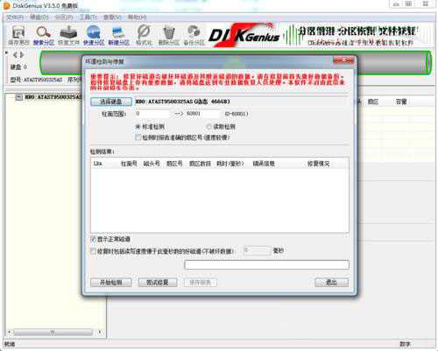
Task: Click the Save Changes (保存更改) toolbar icon
Action: (18, 35)
